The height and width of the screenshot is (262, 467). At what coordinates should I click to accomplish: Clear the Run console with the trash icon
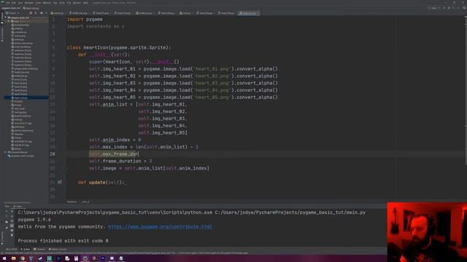[12, 235]
